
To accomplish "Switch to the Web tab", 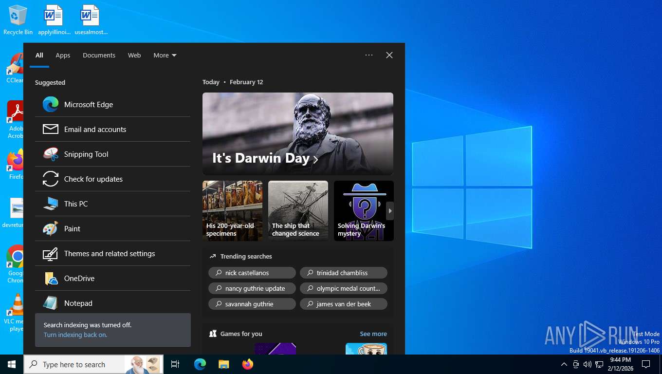I will (134, 55).
